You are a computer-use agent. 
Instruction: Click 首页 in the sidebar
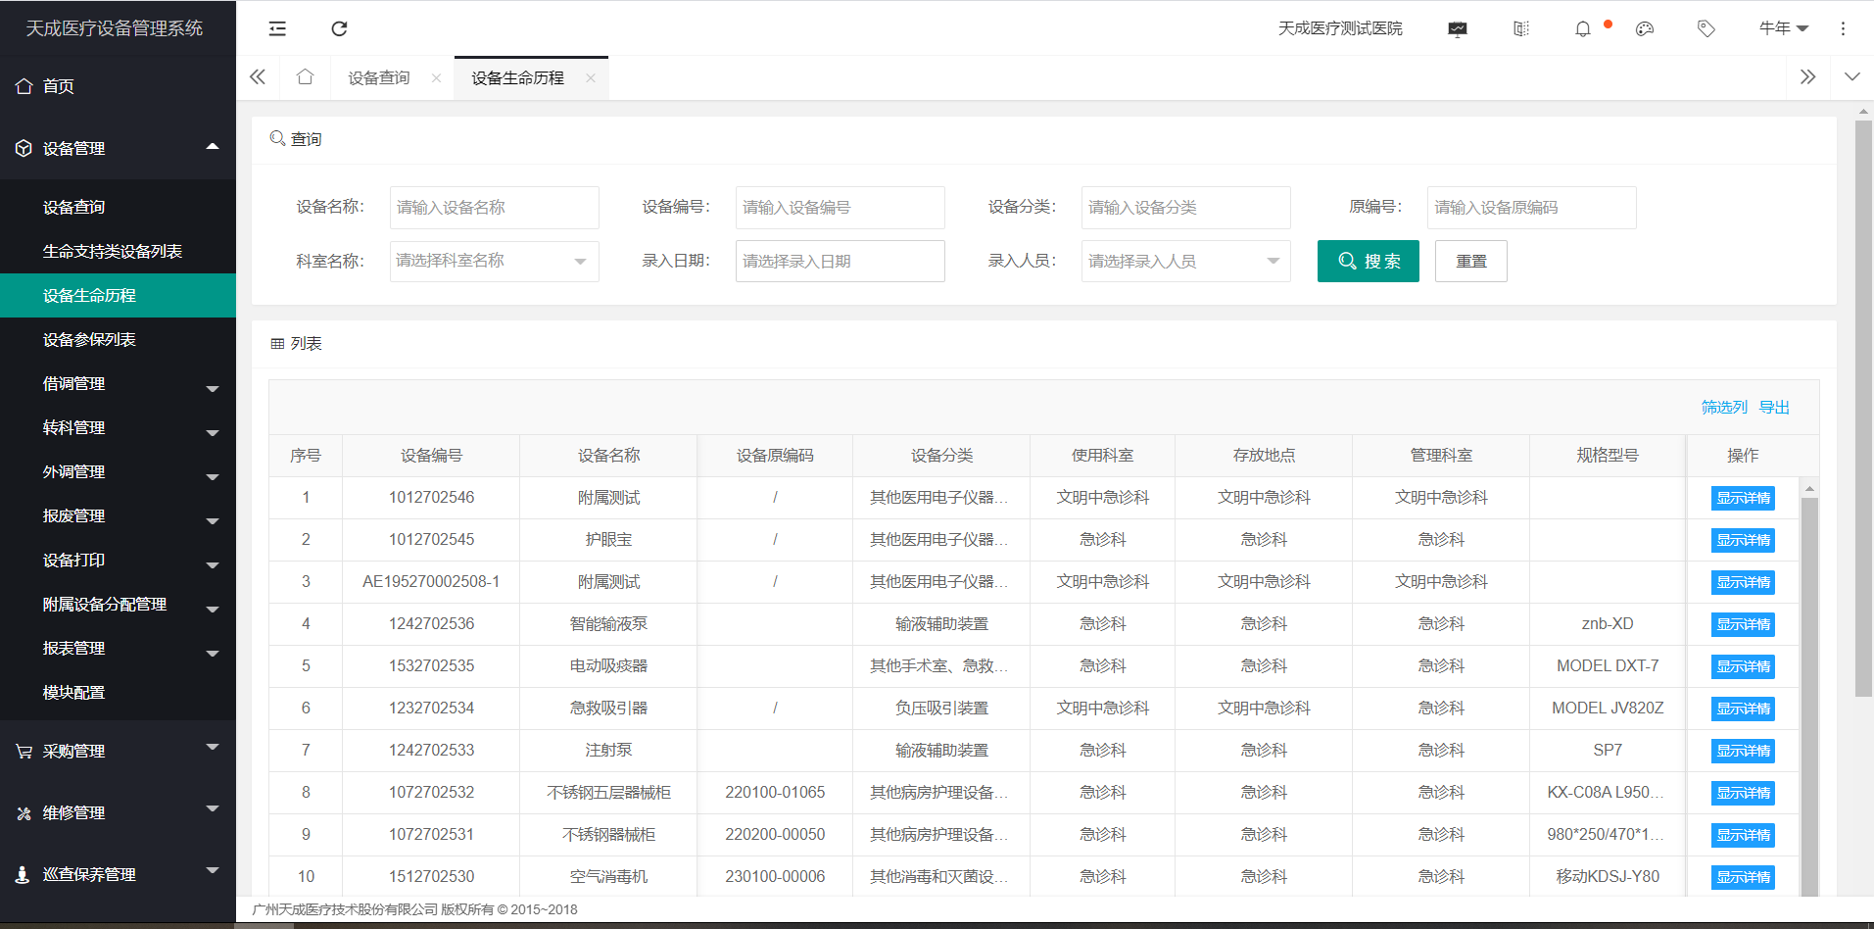[x=118, y=86]
